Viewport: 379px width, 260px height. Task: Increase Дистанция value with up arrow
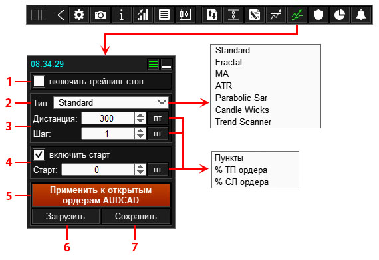click(x=140, y=116)
